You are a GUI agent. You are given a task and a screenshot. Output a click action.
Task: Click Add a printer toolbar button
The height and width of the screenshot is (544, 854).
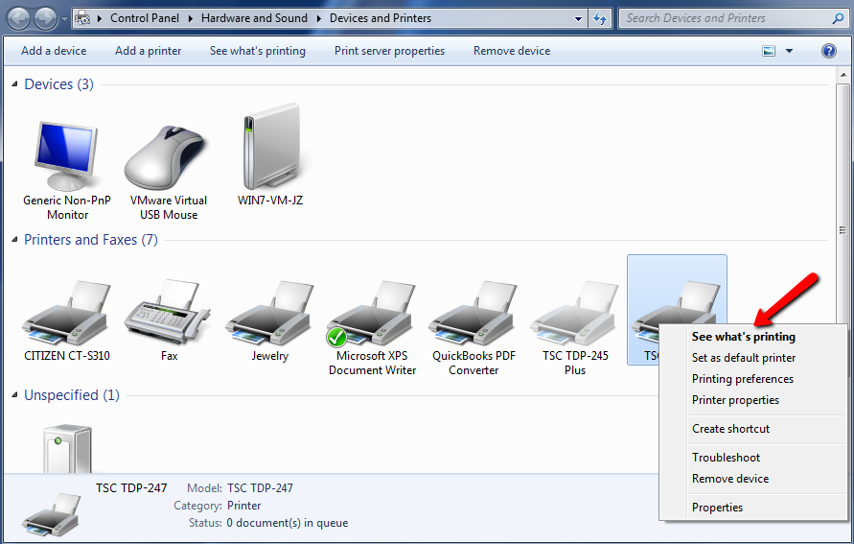pos(149,51)
